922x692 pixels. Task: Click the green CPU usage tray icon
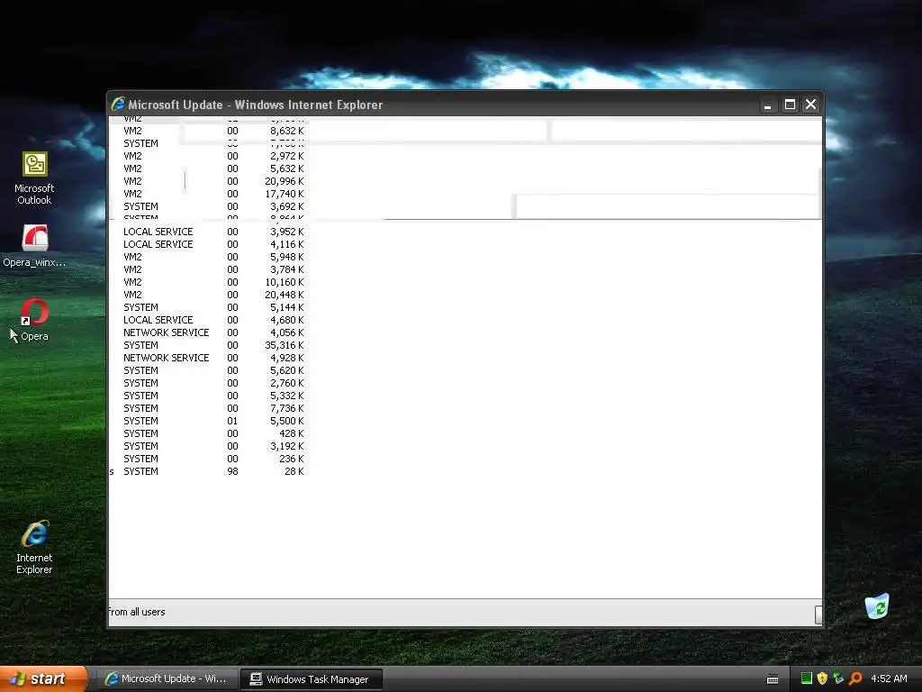click(806, 678)
